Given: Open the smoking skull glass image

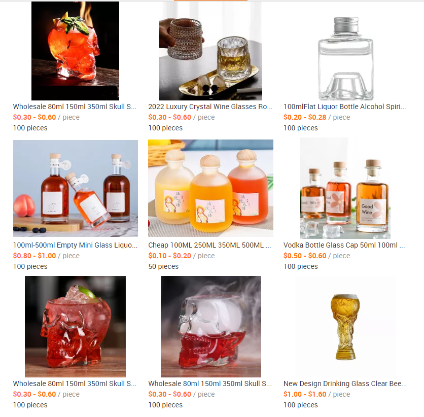Looking at the screenshot, I should coord(211,327).
